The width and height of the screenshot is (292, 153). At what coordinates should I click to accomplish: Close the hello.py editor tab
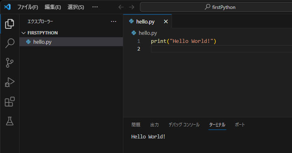pyautogui.click(x=166, y=21)
